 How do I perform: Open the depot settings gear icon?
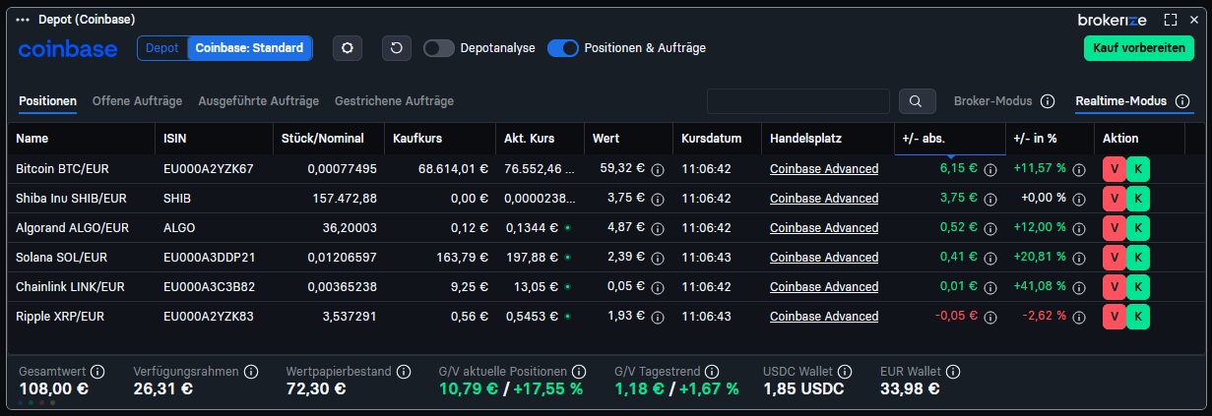348,47
